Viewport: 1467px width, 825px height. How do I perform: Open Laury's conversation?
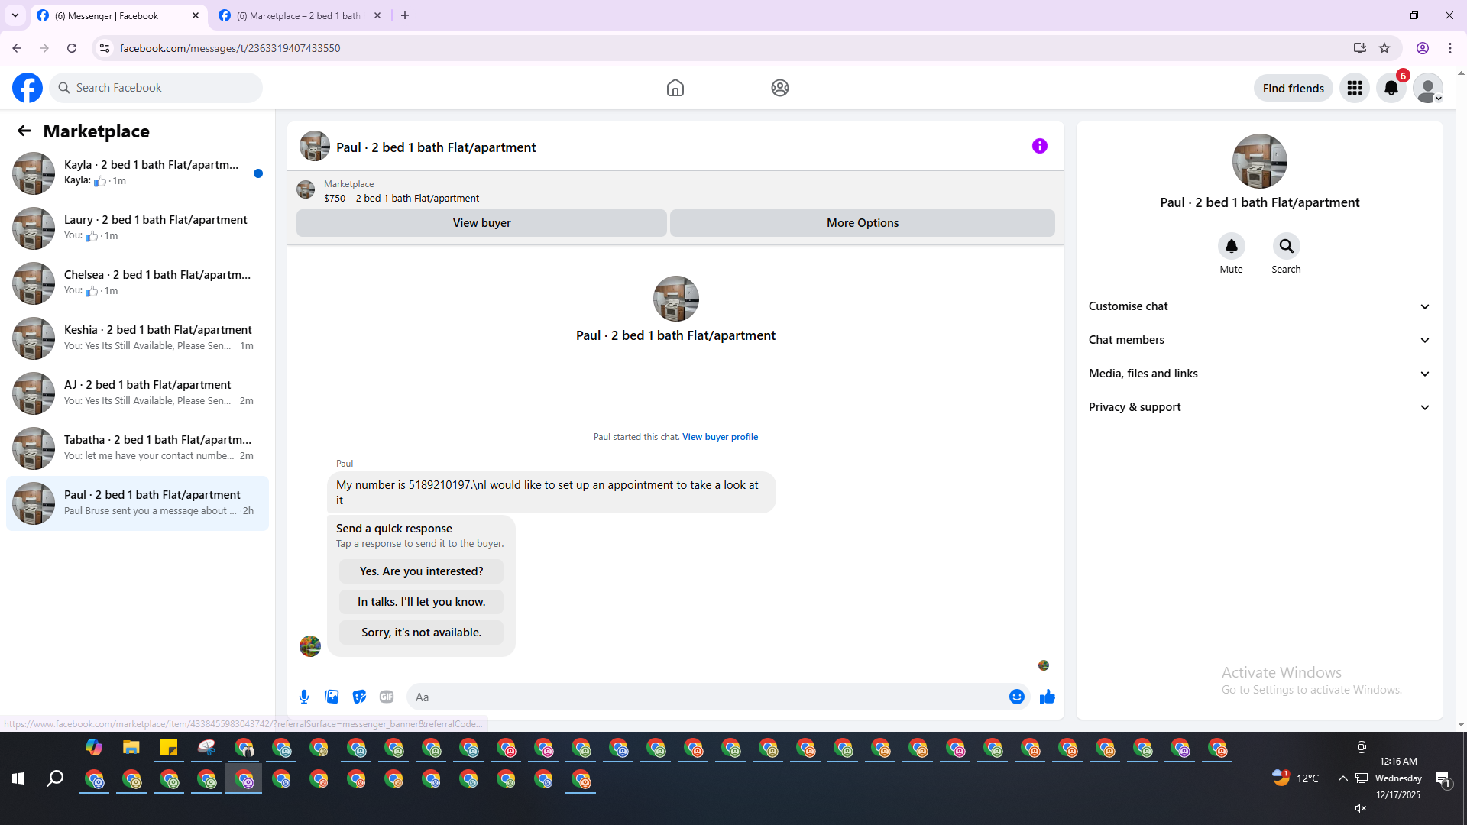tap(138, 228)
